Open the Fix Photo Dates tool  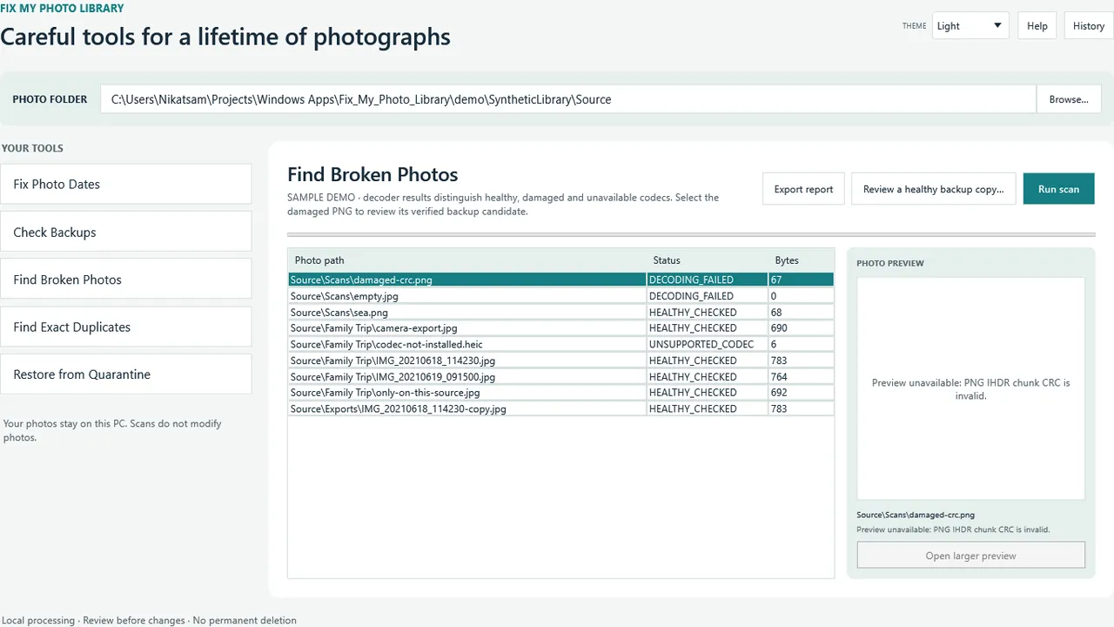tap(126, 184)
